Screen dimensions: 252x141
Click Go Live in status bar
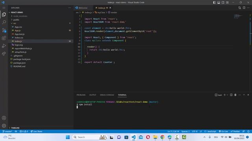[223, 131]
